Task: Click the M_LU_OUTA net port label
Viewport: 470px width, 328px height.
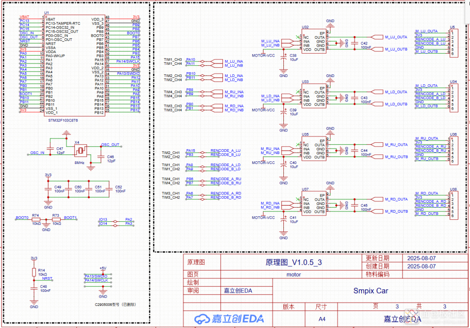Action: click(396, 37)
